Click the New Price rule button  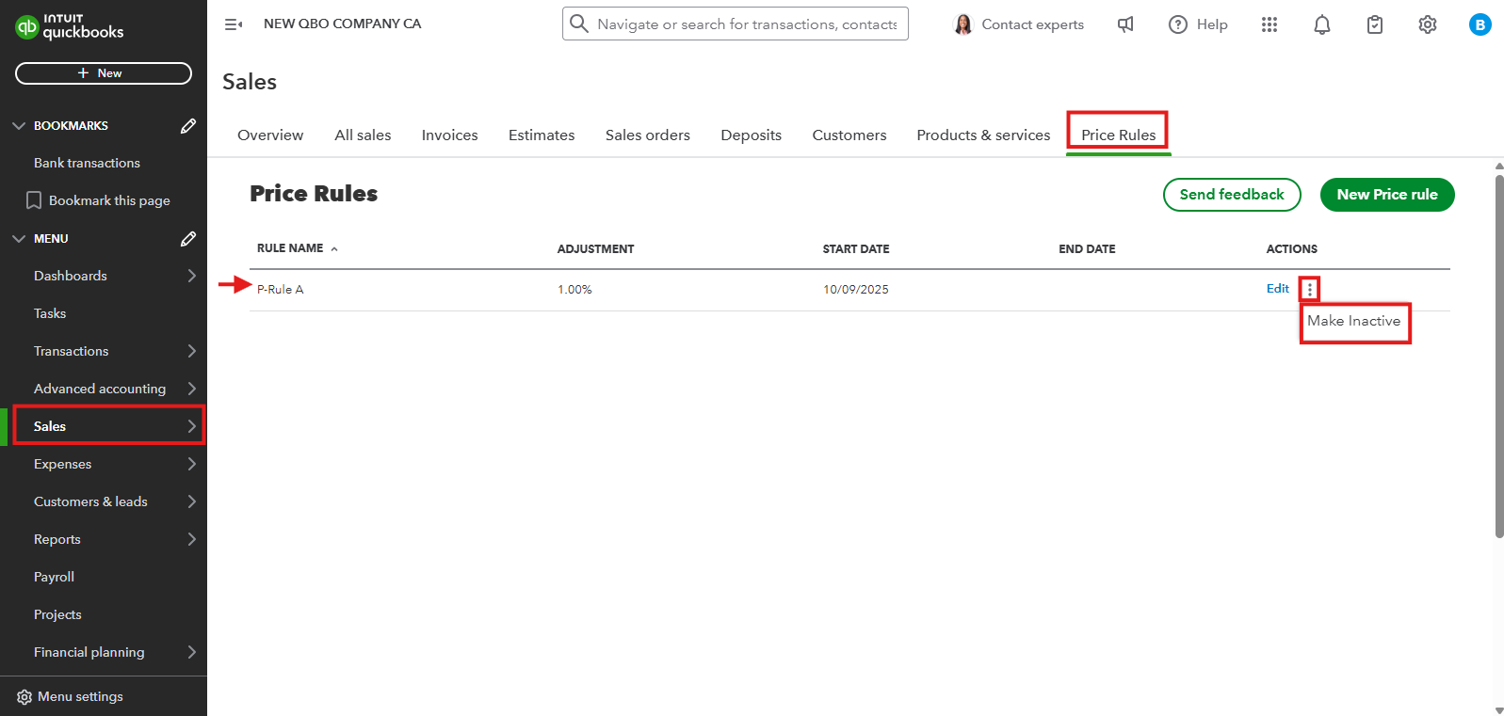[x=1387, y=195]
